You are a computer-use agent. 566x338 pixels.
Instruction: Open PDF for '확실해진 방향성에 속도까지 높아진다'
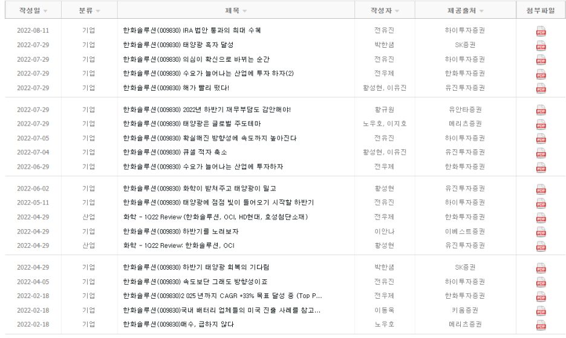click(x=541, y=138)
